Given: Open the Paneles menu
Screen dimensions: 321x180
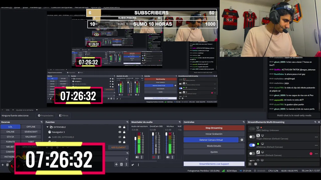Looking at the screenshot, I should [35, 7].
